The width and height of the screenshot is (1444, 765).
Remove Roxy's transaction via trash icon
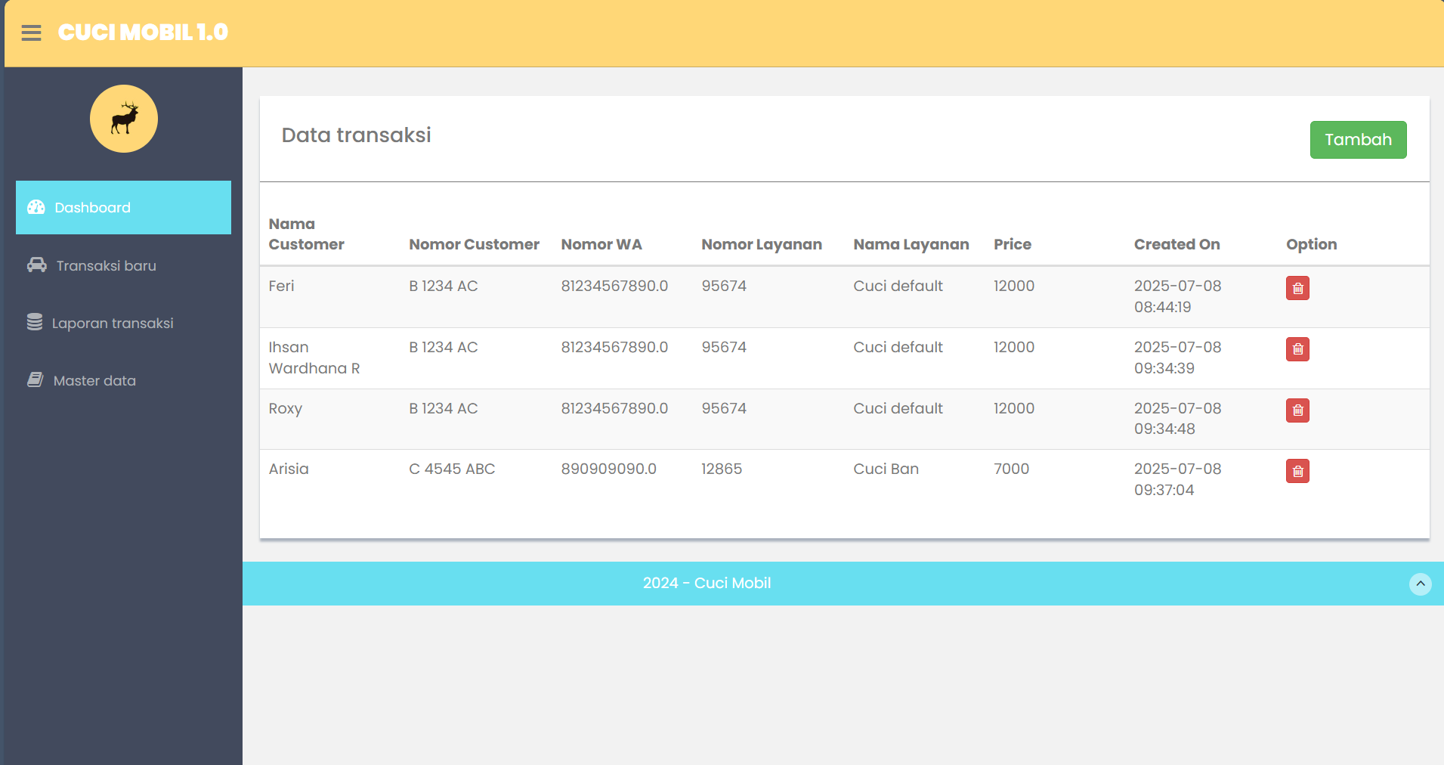coord(1297,410)
